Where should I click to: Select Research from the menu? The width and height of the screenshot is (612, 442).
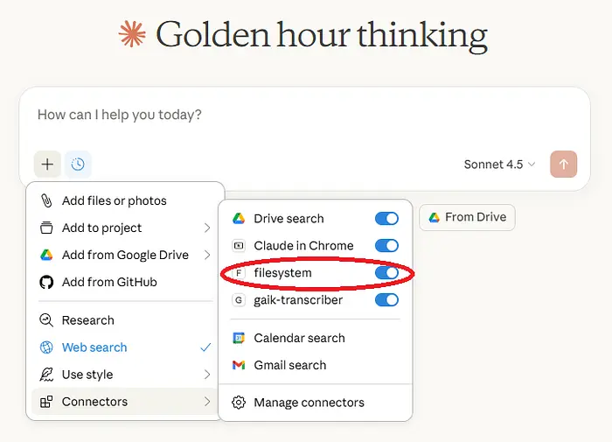click(87, 320)
